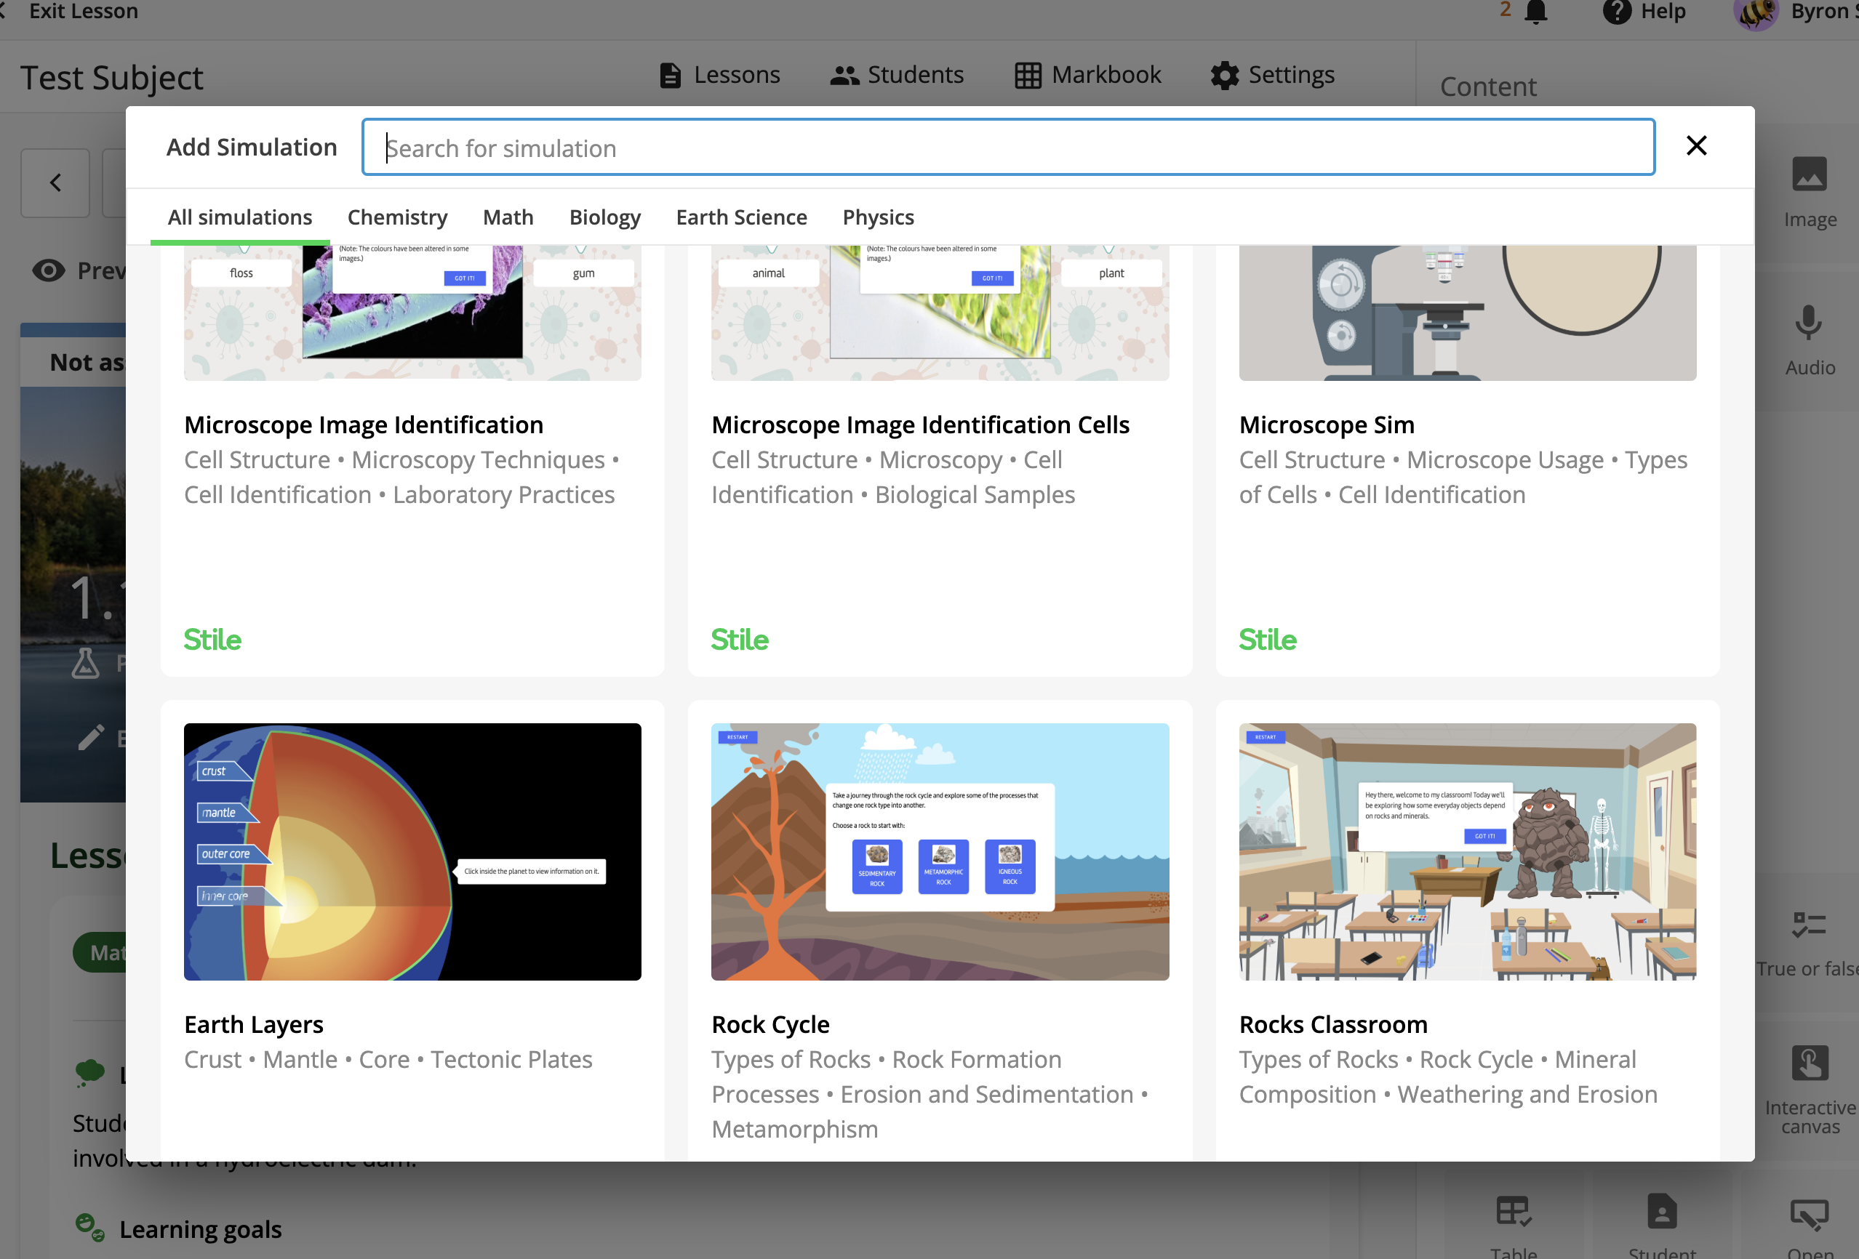
Task: Open the Settings gear icon
Action: pos(1224,76)
